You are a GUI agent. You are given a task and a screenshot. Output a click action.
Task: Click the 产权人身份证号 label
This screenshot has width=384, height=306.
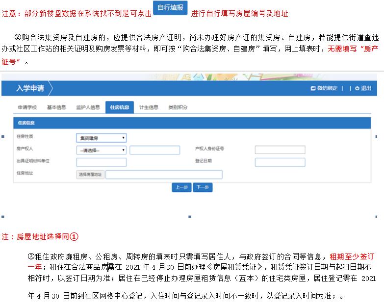pyautogui.click(x=209, y=149)
